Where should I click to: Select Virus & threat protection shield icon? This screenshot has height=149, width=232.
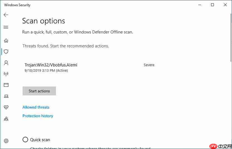click(6, 52)
